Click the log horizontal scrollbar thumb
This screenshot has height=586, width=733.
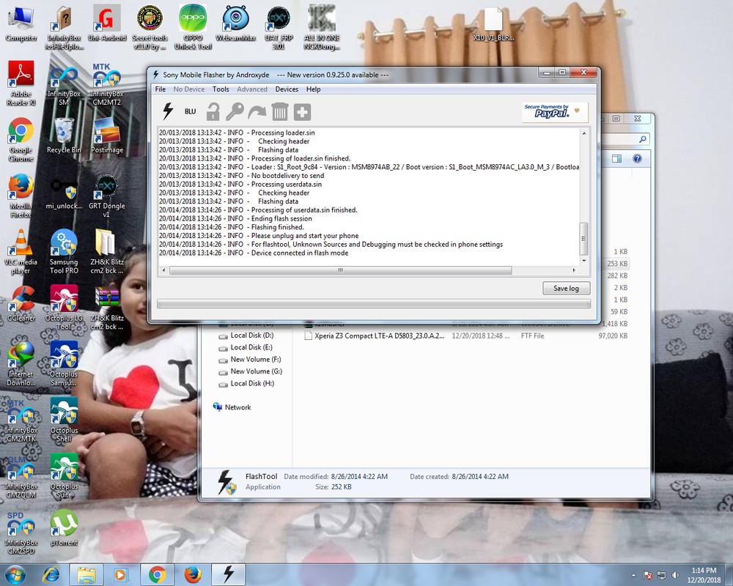[x=341, y=270]
